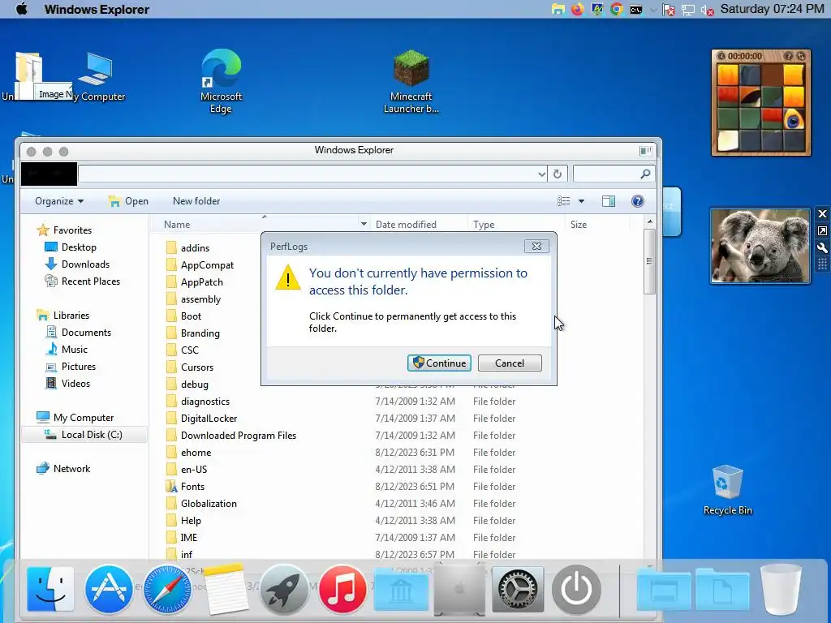Click the muted volume tray icon

click(x=707, y=10)
